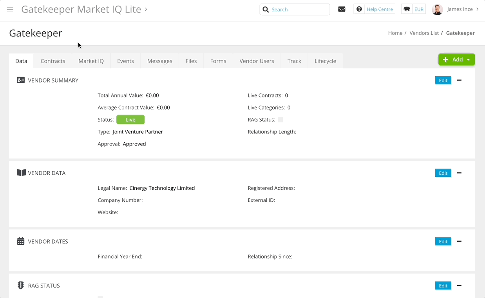Click the Vendor Dates calendar icon

tap(21, 241)
